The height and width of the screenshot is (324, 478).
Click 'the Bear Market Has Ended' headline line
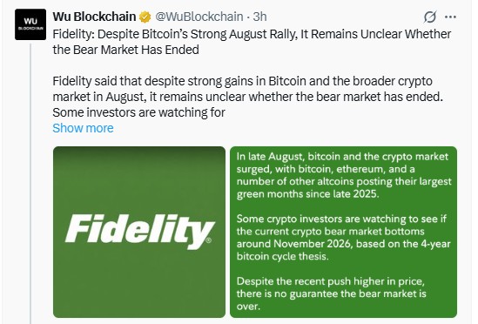[125, 50]
